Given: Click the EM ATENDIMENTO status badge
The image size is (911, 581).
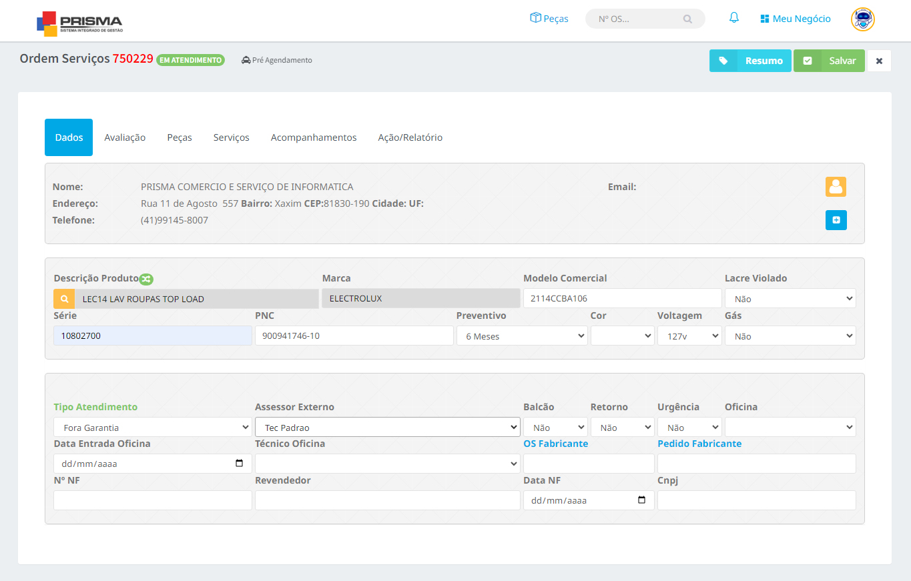Looking at the screenshot, I should (190, 60).
